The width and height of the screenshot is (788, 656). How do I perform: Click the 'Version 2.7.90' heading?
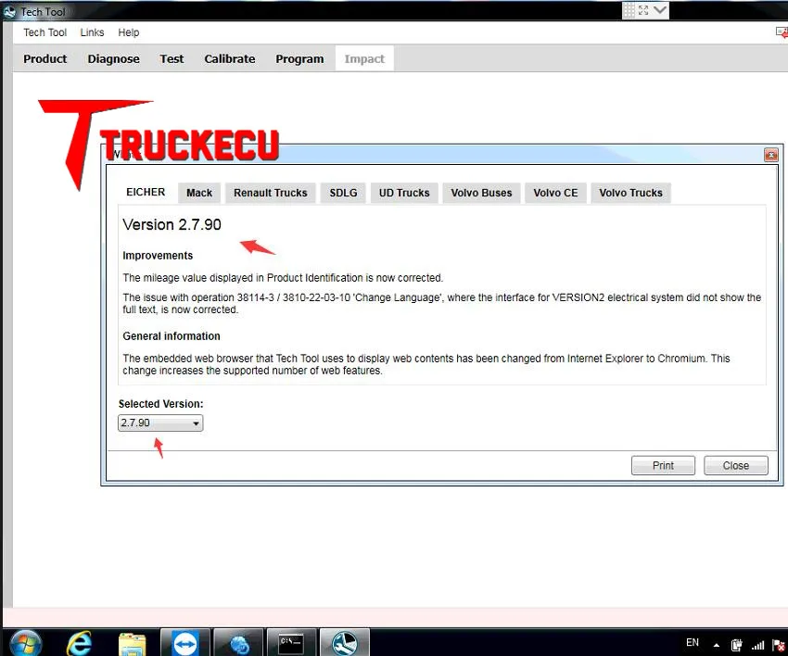tap(172, 224)
